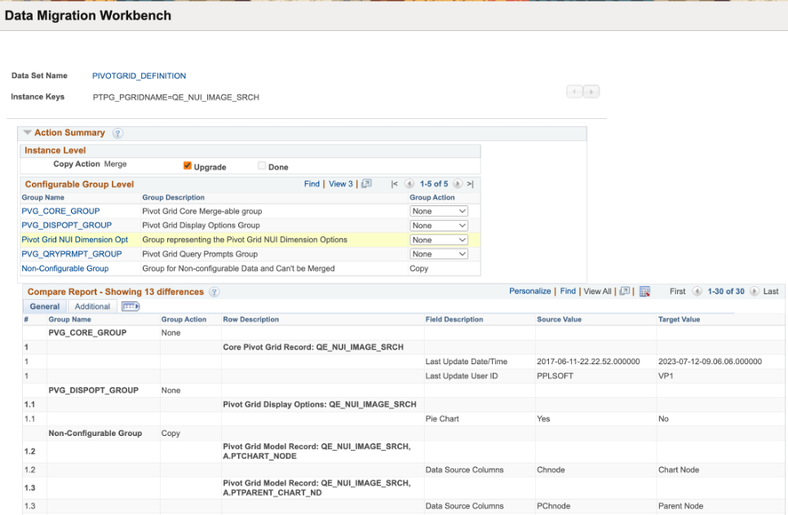Screen dimensions: 788x515
Task: Switch to the Additional tab
Action: (92, 306)
